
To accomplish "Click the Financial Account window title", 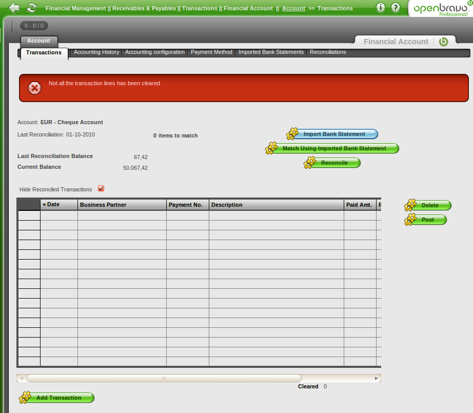I will (396, 42).
